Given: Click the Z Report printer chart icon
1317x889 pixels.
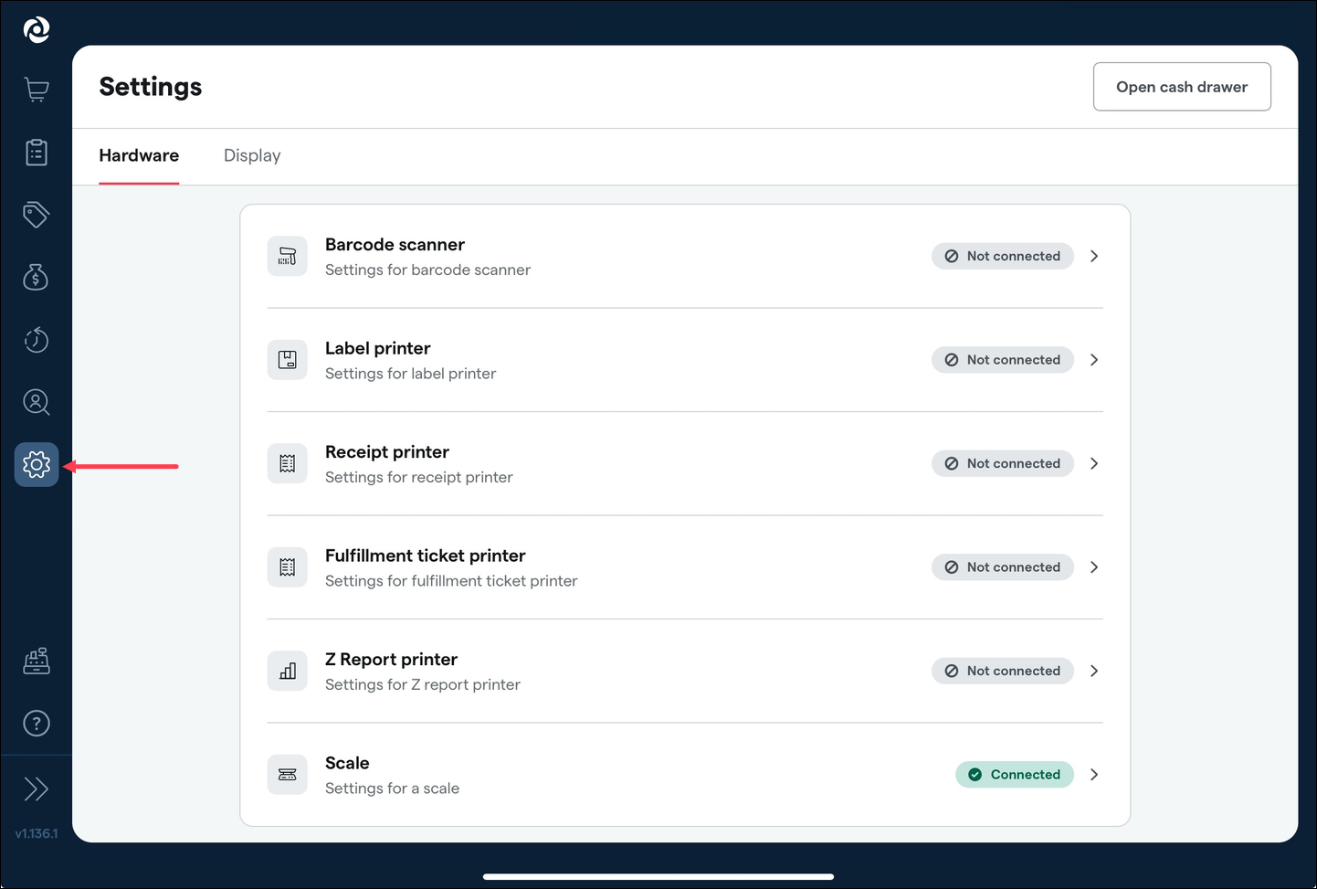Looking at the screenshot, I should [x=288, y=671].
